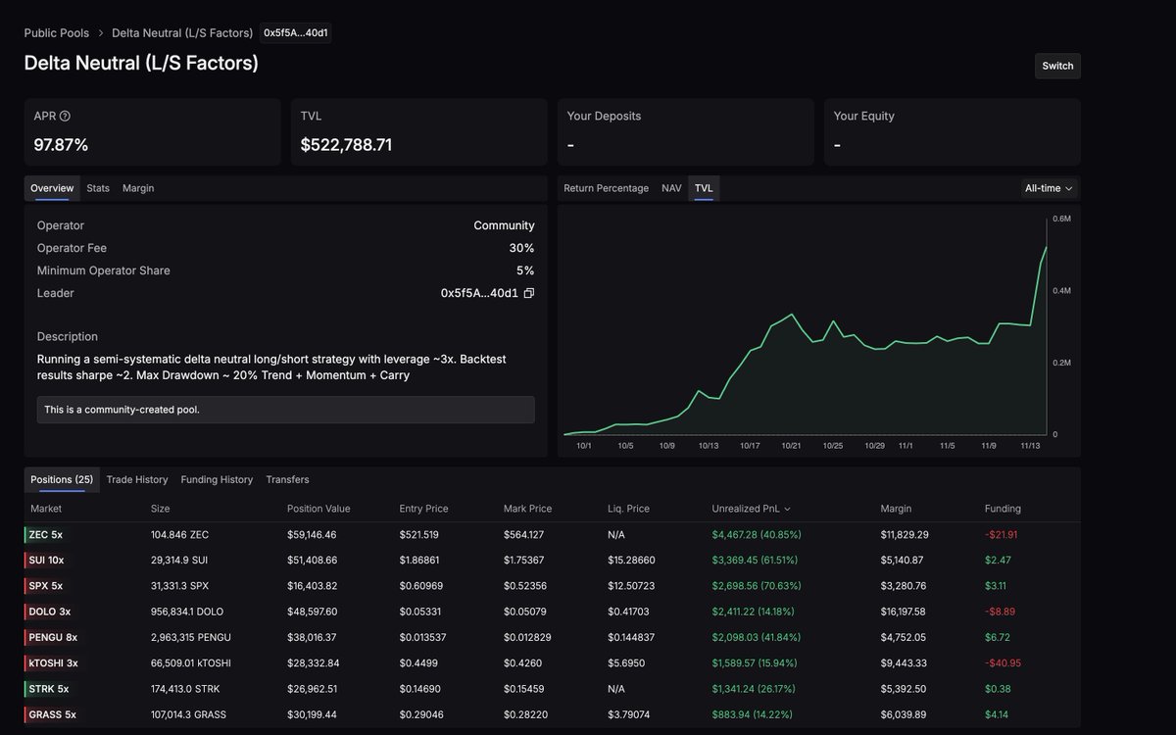Copy the leader address using copy icon

click(527, 292)
